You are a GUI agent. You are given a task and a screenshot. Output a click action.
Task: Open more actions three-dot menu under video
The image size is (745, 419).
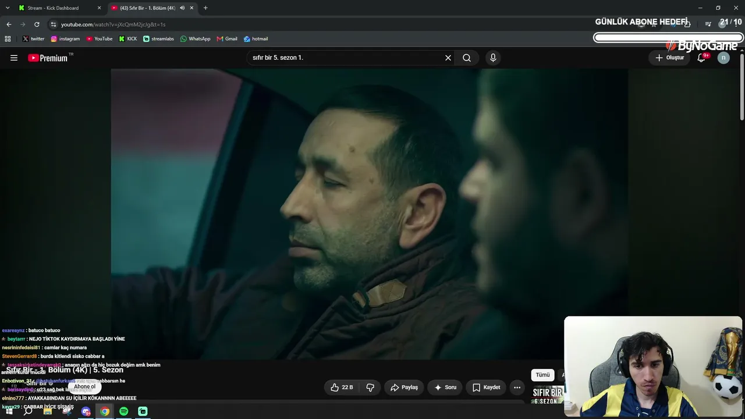point(517,387)
